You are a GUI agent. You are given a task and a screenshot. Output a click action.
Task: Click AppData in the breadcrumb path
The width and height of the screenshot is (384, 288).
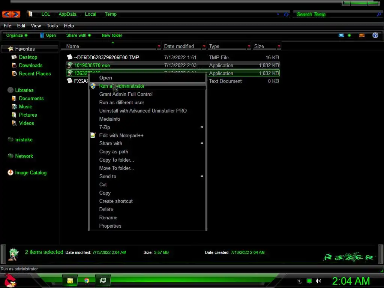tap(67, 14)
